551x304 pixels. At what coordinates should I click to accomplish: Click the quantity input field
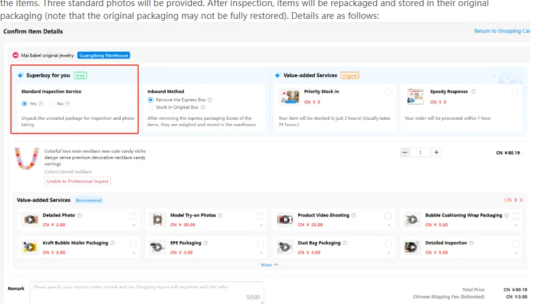coord(420,153)
